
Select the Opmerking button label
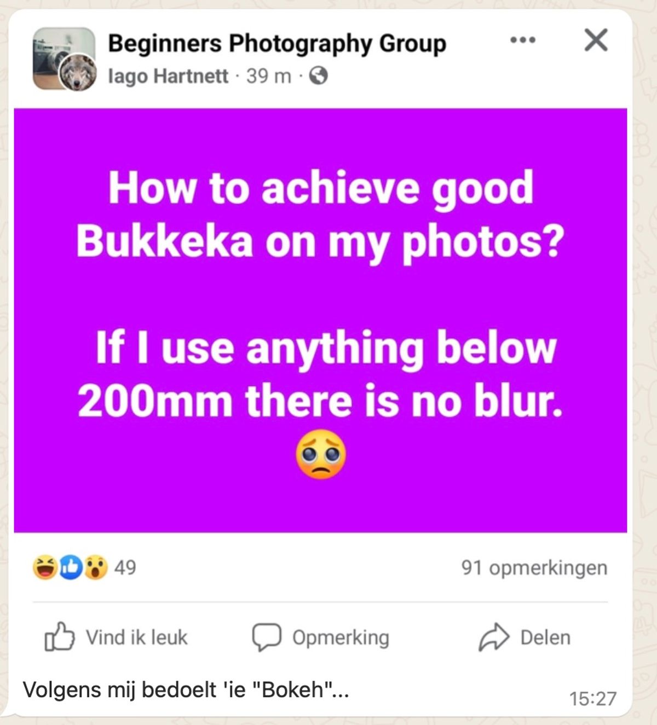341,638
